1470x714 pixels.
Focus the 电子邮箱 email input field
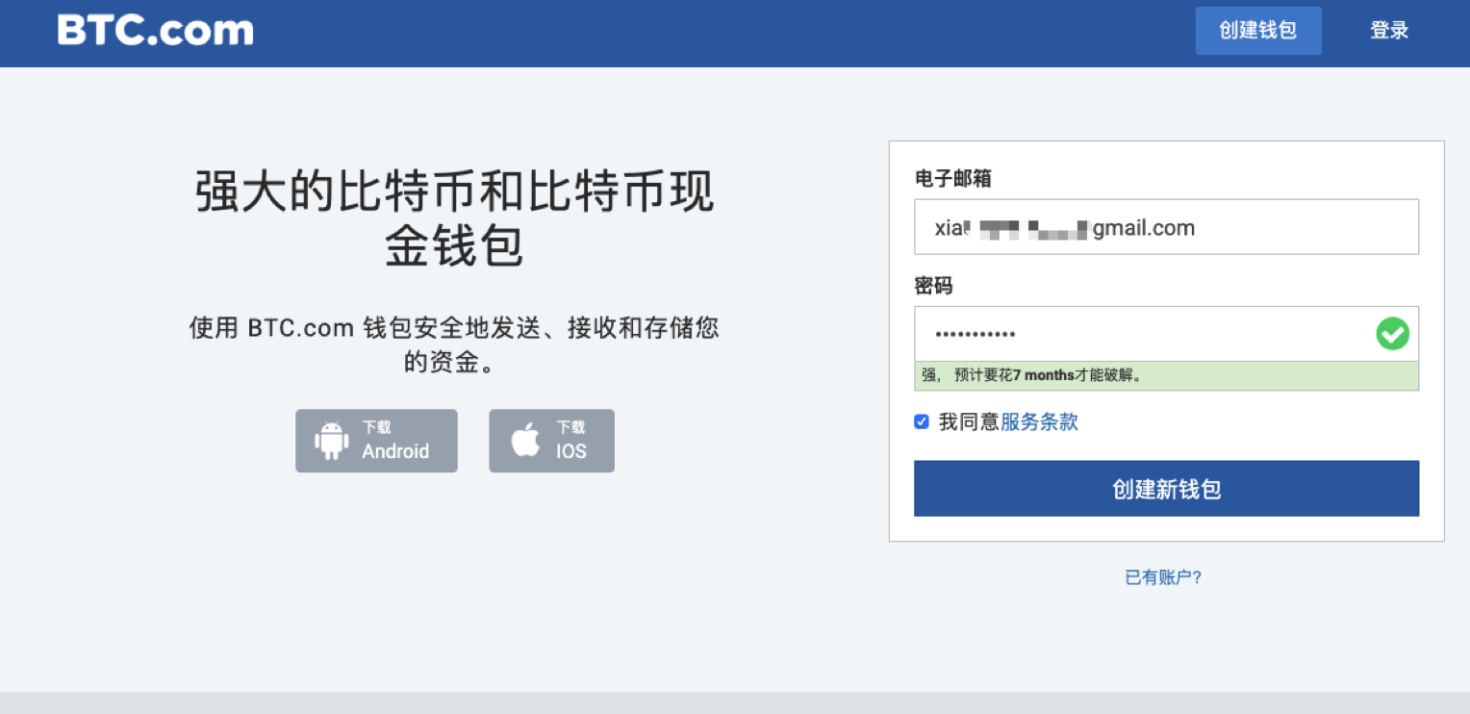coord(1165,227)
